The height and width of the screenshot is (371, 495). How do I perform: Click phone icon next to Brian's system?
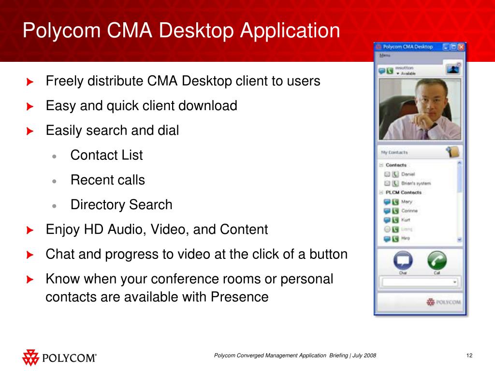coord(395,183)
